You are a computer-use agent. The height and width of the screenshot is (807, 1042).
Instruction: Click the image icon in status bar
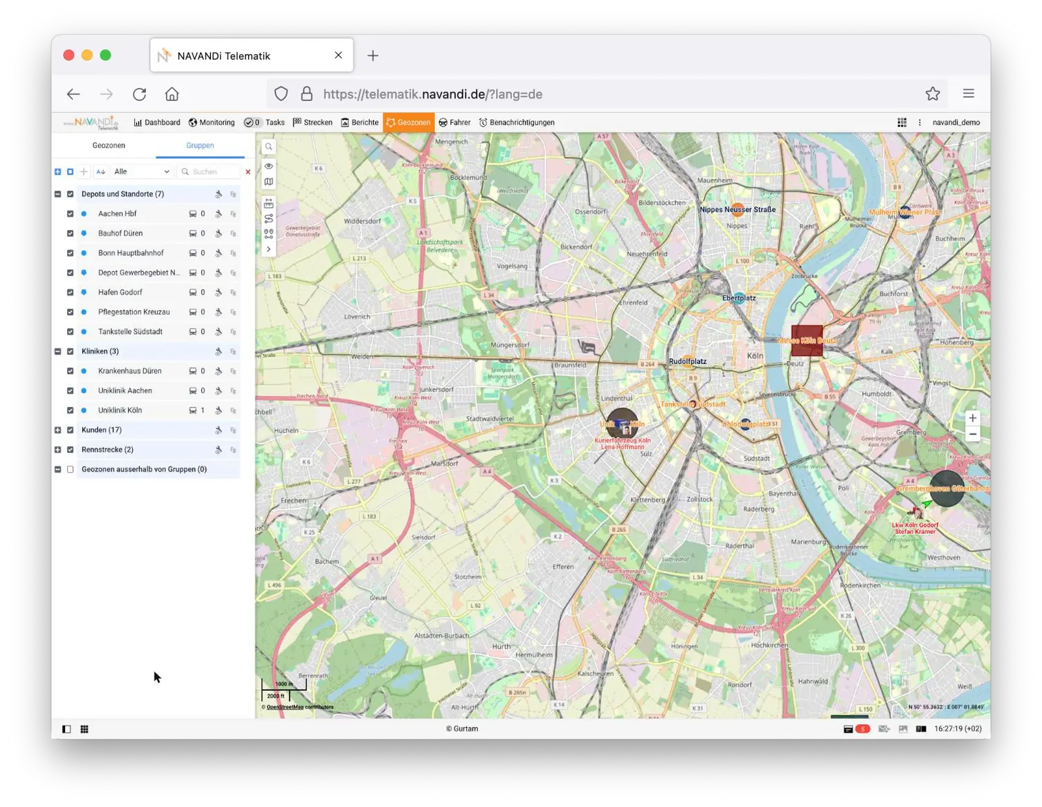pos(903,729)
